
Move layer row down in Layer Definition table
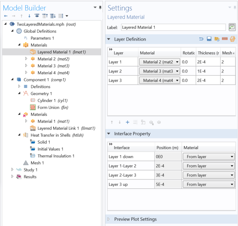click(x=120, y=122)
